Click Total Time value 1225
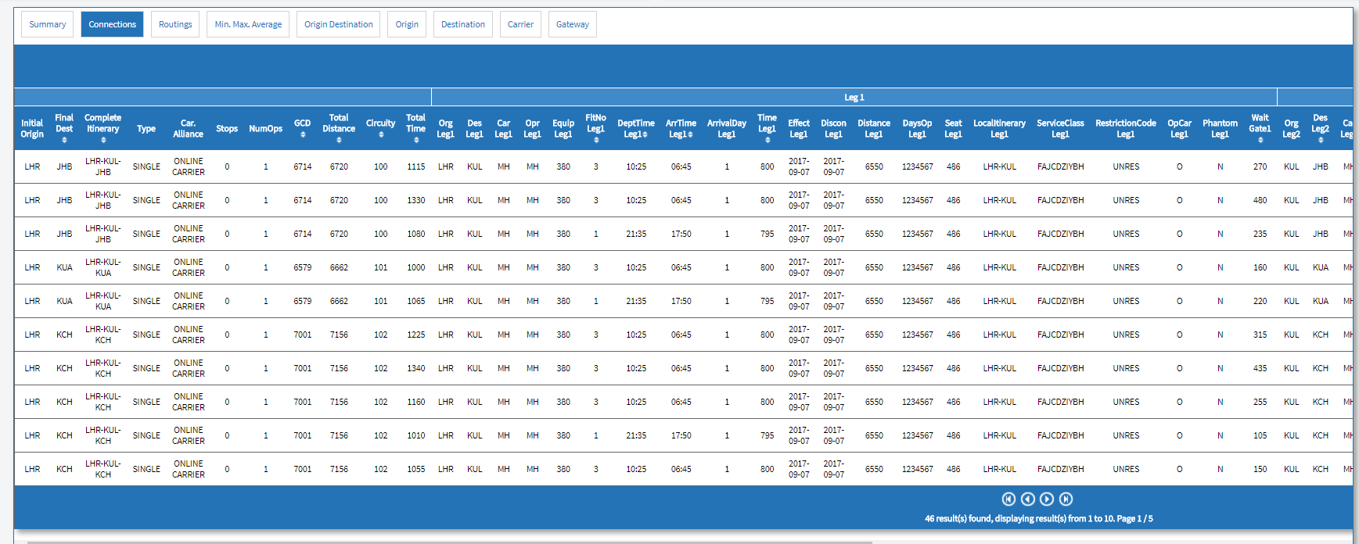The image size is (1359, 544). (x=416, y=335)
